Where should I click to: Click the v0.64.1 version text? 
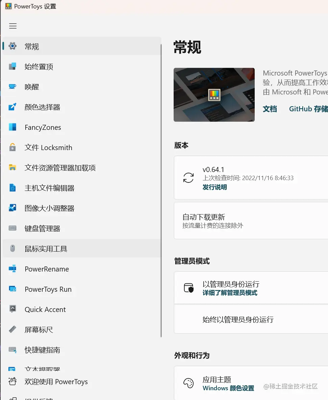pyautogui.click(x=213, y=170)
